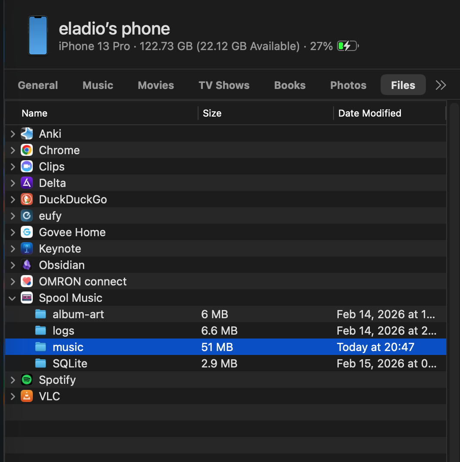This screenshot has height=462, width=460.
Task: Expand the Anki row chevron
Action: click(x=13, y=134)
